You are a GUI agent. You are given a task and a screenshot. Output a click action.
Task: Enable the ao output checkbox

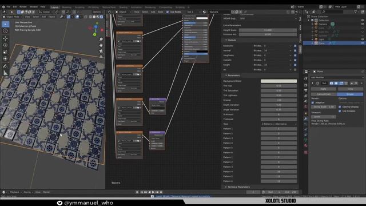click(295, 70)
